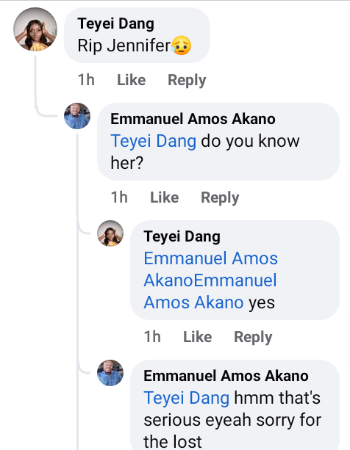
Task: Open Emmanuel Amos Akano author name on first reply
Action: 193,119
